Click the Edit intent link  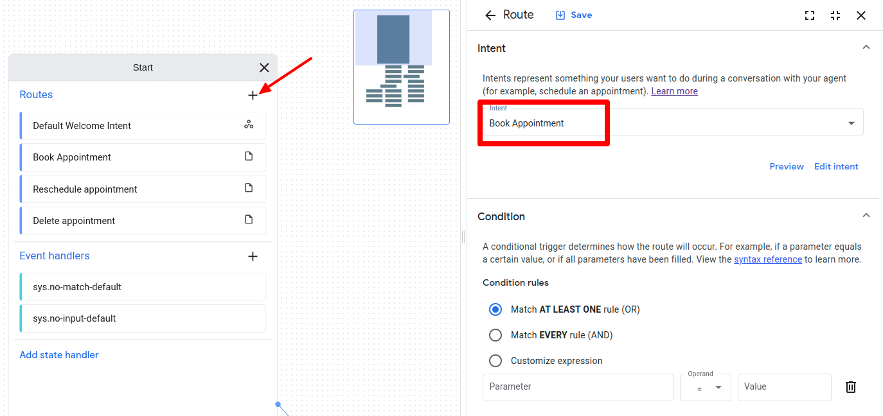(x=836, y=166)
